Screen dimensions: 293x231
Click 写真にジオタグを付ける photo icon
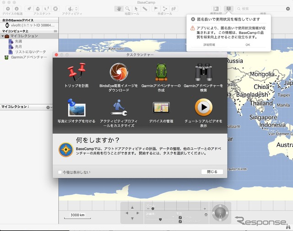tap(76, 108)
